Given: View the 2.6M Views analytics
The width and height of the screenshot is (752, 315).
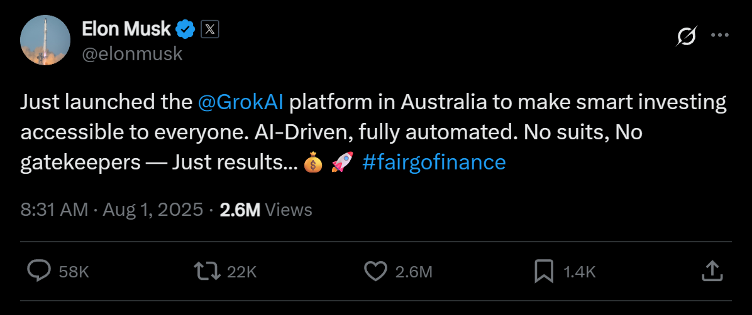Looking at the screenshot, I should (266, 210).
